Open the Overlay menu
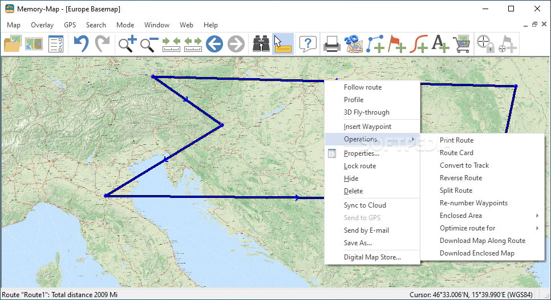This screenshot has width=551, height=300. [x=42, y=25]
